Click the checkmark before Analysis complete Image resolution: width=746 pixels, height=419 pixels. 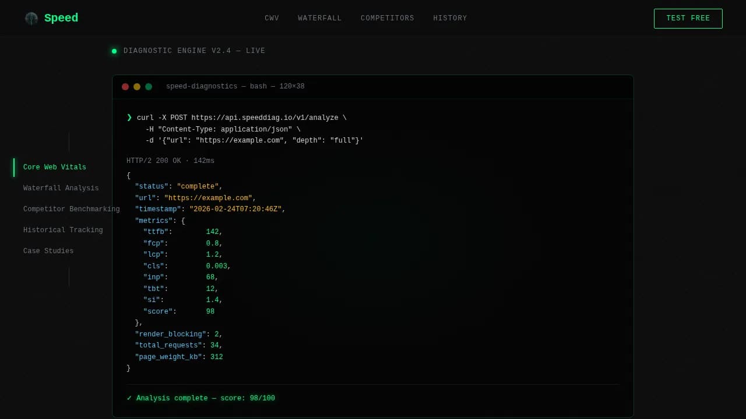[x=129, y=398]
